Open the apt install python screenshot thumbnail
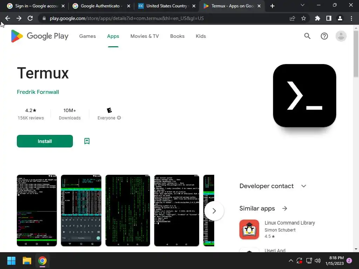The height and width of the screenshot is (269, 359). click(x=177, y=211)
